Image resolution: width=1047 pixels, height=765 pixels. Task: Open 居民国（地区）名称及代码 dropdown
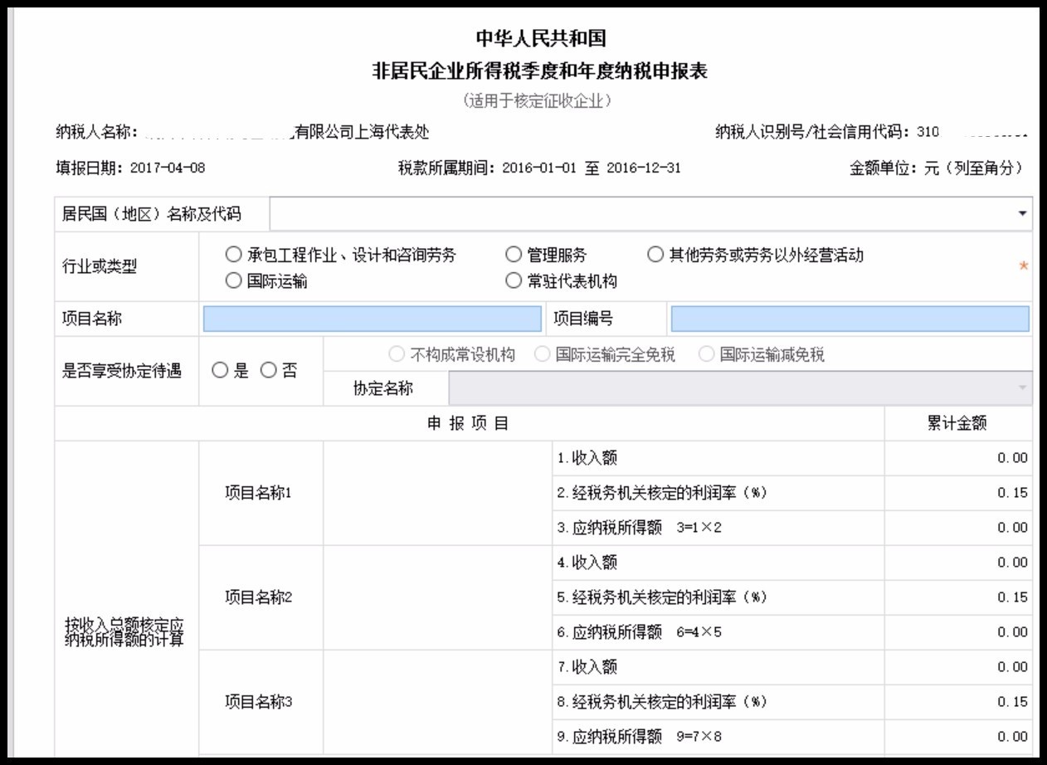click(651, 214)
